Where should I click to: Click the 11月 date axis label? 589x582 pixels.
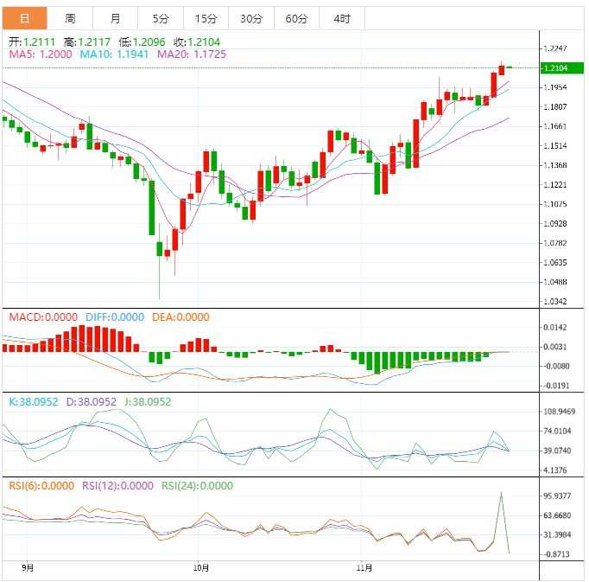(364, 568)
